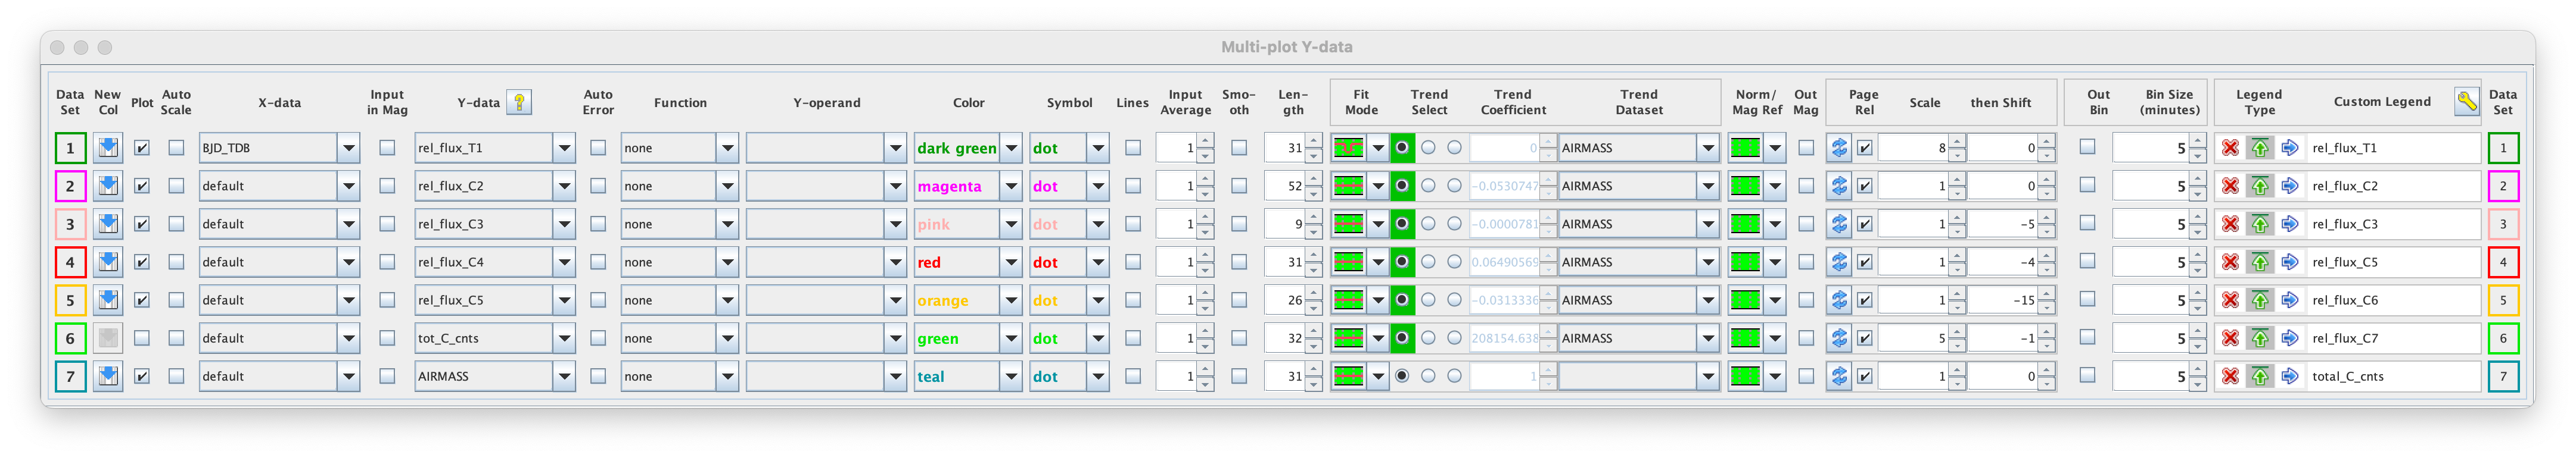Click the New Col icon for data set 1
Image resolution: width=2576 pixels, height=458 pixels.
click(108, 148)
